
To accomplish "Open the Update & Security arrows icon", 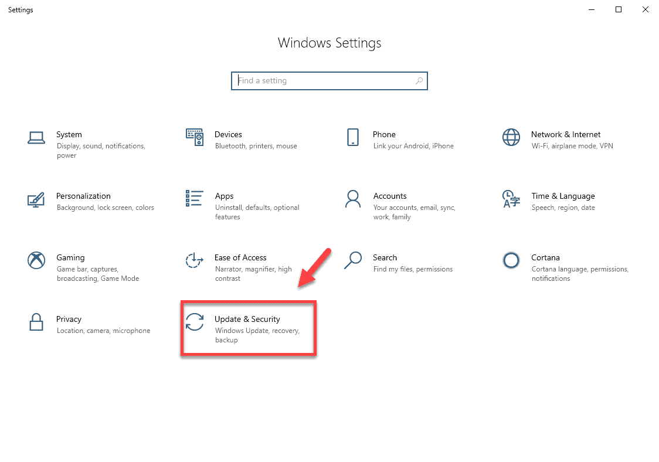I will tap(195, 322).
